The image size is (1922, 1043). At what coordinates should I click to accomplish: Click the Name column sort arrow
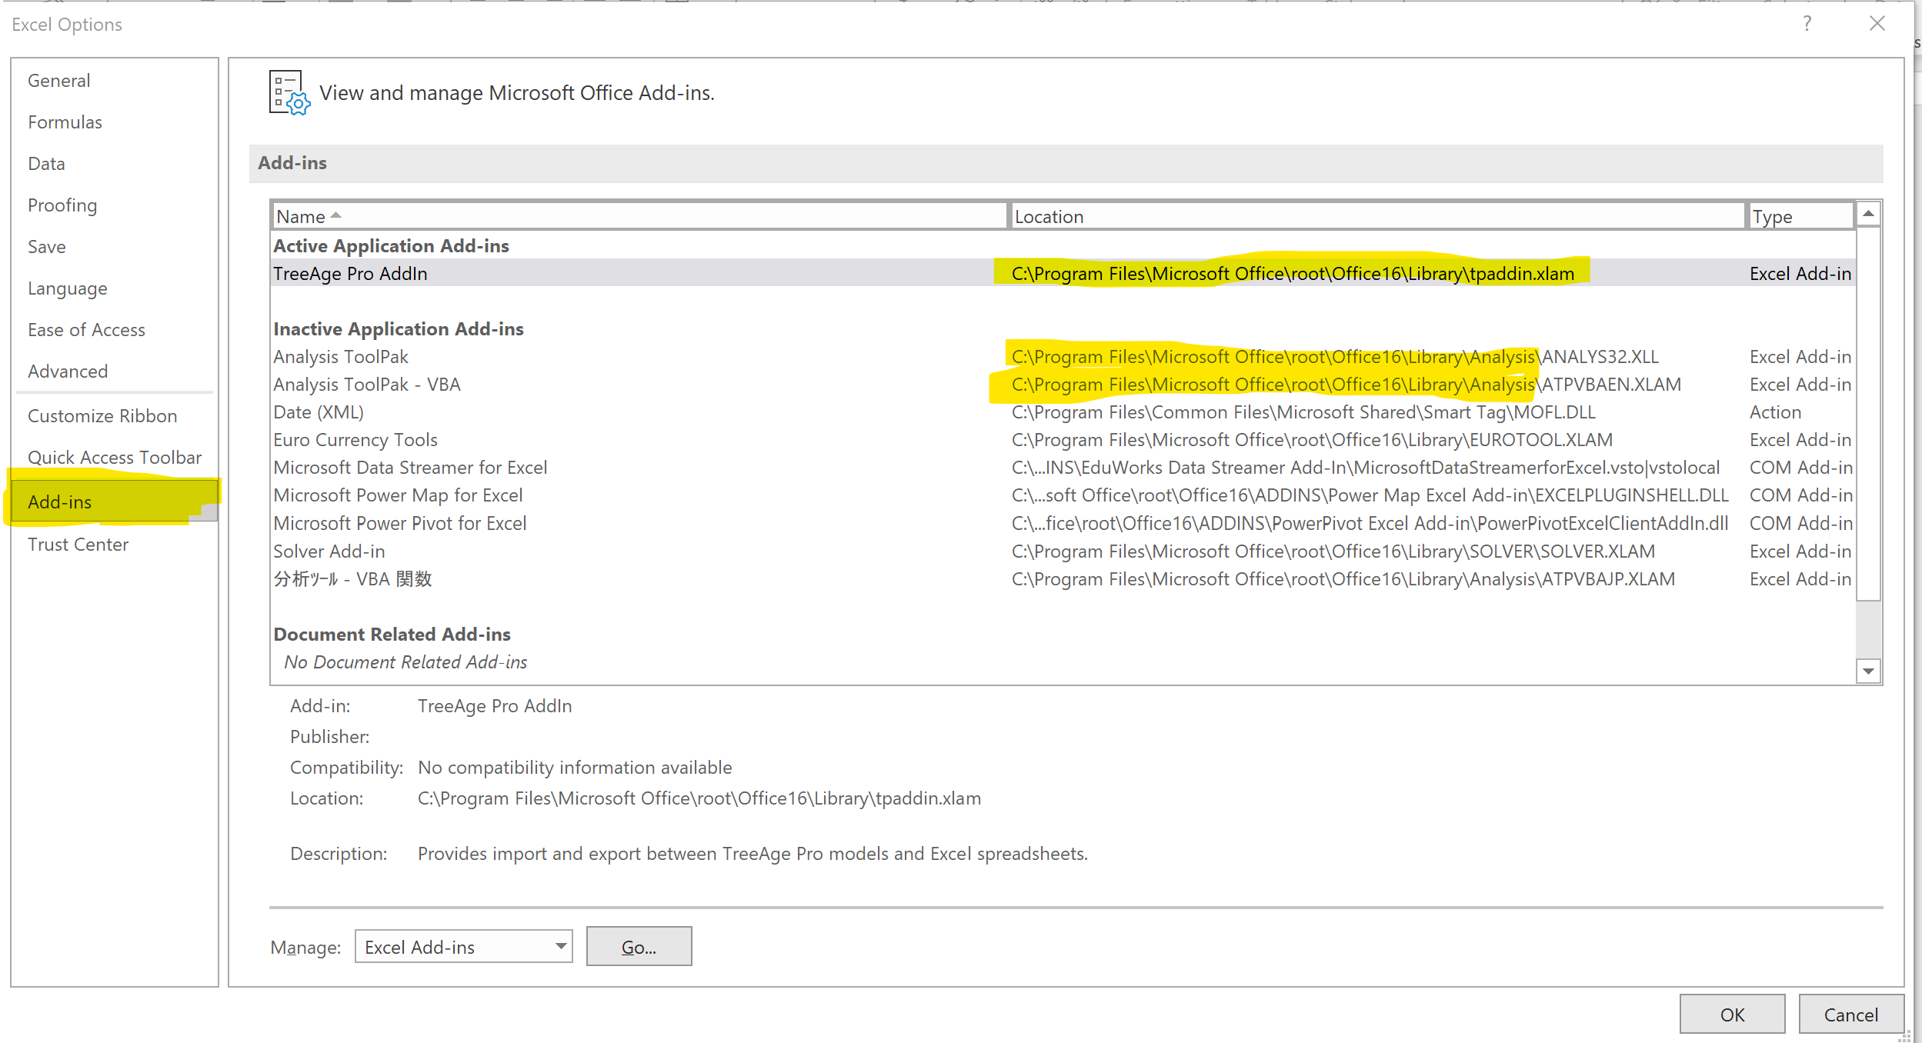tap(335, 216)
